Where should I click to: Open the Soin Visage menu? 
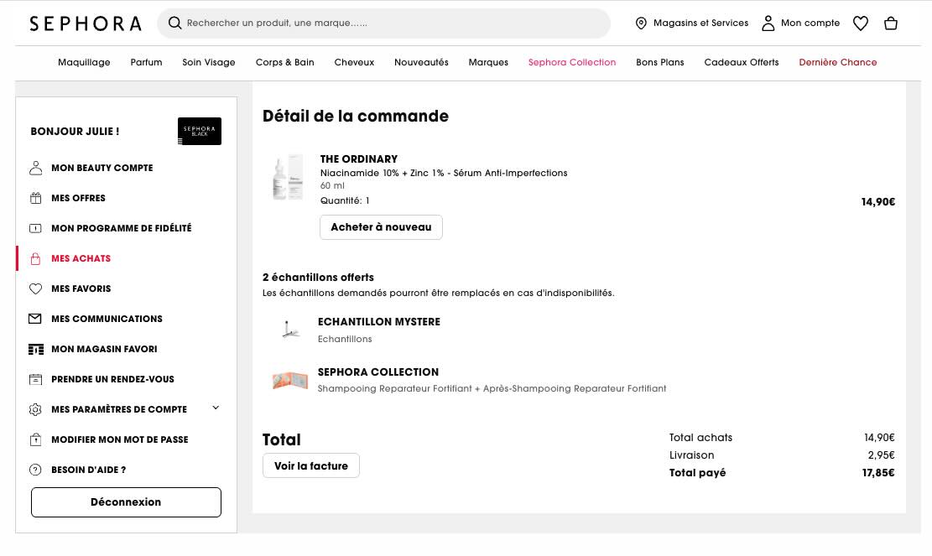(x=209, y=62)
